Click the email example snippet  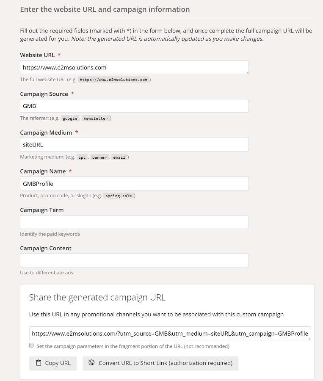click(x=119, y=157)
